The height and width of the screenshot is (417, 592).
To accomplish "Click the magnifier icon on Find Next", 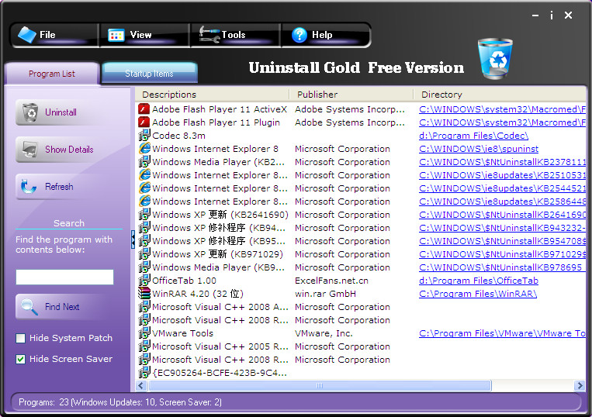I will pos(29,307).
